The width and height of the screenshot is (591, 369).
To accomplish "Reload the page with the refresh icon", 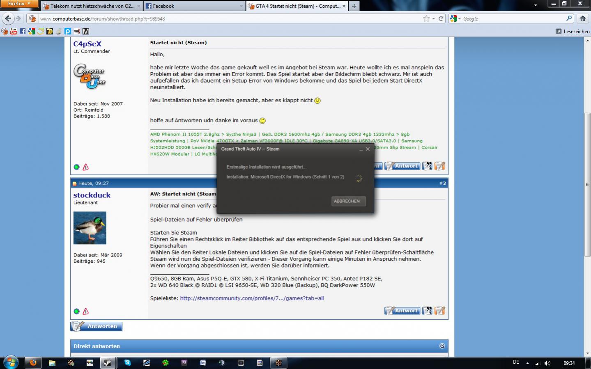I will pyautogui.click(x=441, y=18).
